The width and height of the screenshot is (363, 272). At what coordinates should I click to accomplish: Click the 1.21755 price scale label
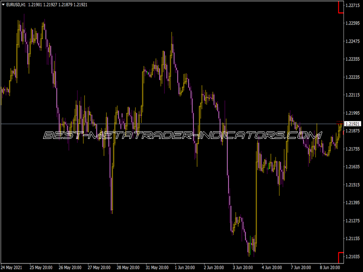353,149
